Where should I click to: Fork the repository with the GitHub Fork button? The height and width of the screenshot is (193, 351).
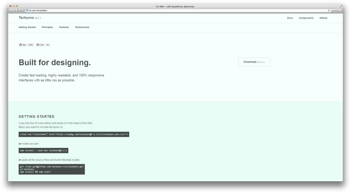point(40,45)
